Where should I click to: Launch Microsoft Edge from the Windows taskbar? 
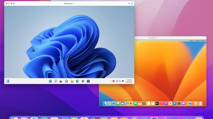tap(77, 81)
